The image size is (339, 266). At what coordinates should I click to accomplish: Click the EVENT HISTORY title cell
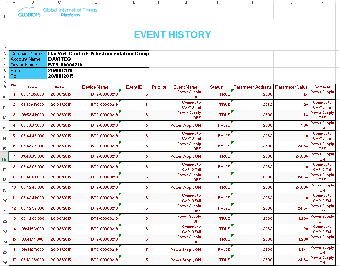pyautogui.click(x=172, y=35)
